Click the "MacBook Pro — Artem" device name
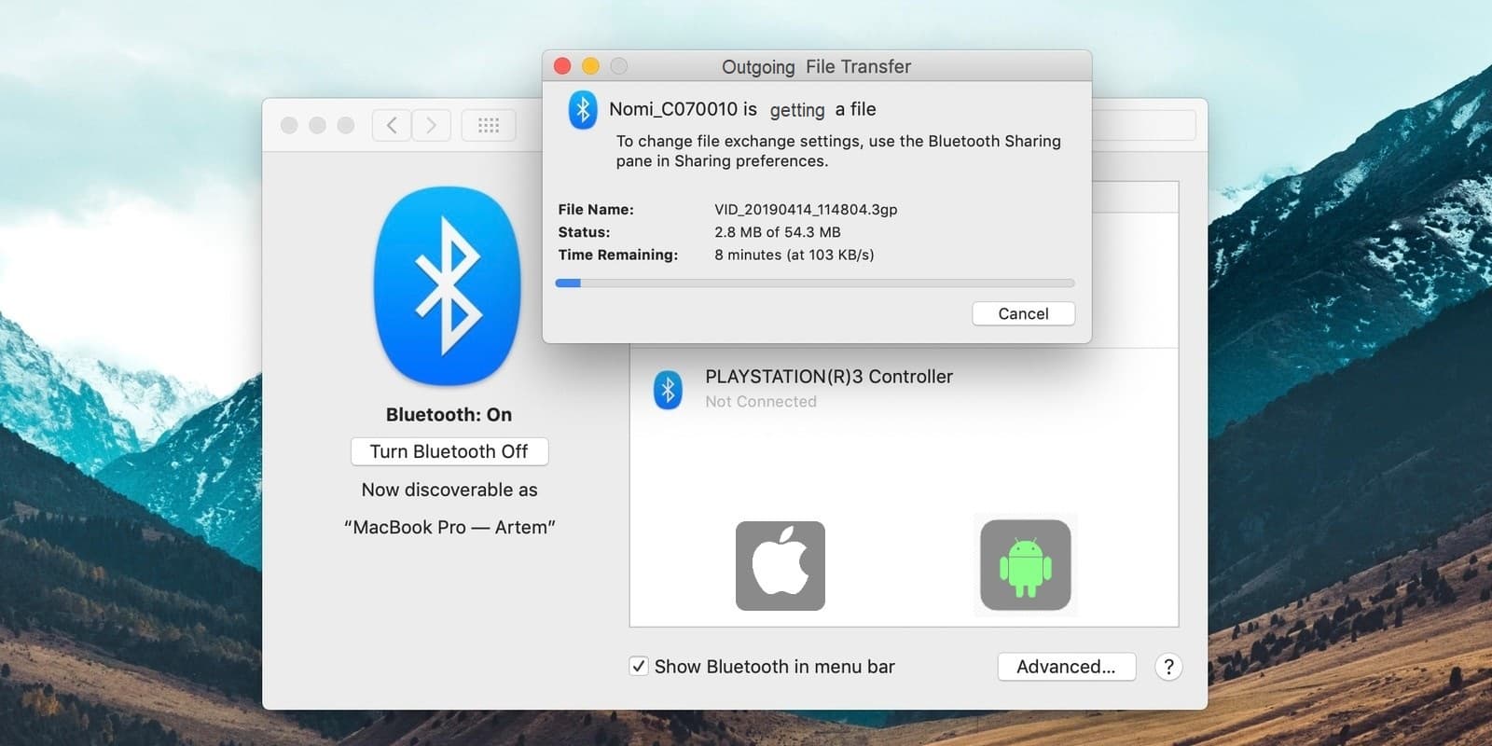 click(449, 527)
